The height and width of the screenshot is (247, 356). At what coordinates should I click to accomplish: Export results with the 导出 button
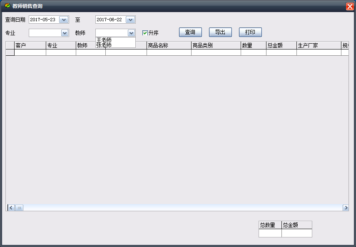pyautogui.click(x=220, y=32)
